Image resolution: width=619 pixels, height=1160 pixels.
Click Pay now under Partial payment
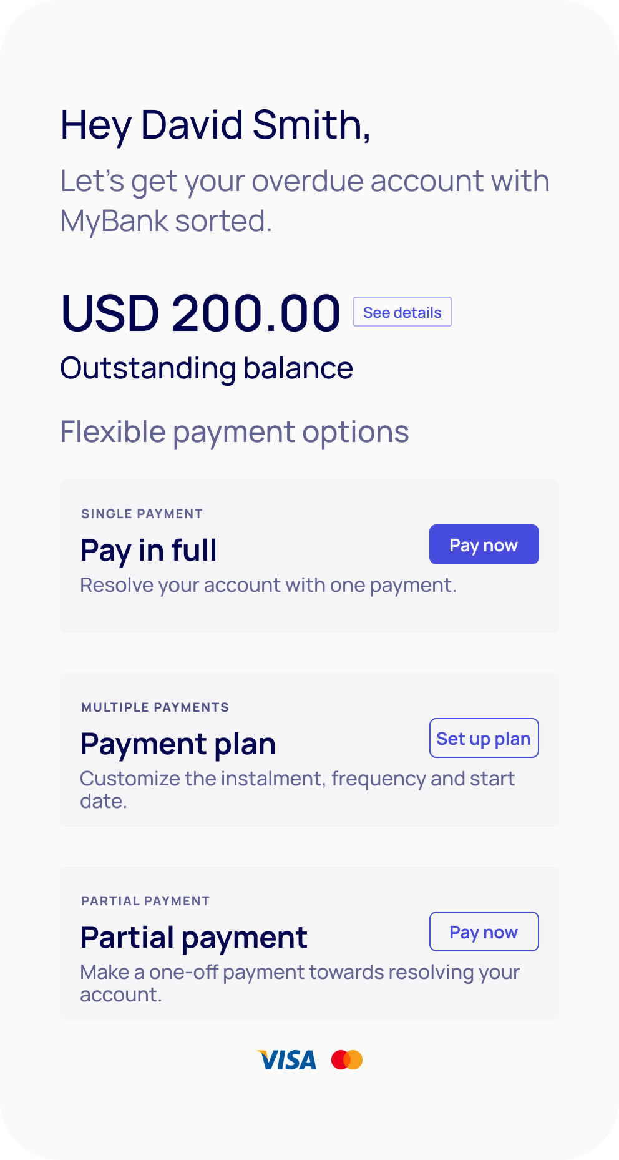(484, 931)
